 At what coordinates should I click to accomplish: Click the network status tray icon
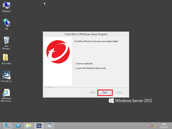pos(152,126)
